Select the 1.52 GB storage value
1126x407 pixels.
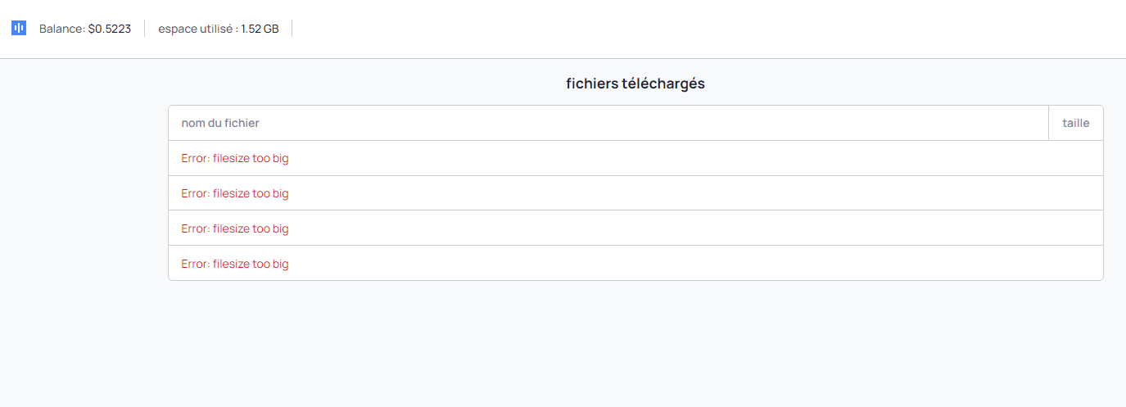[x=260, y=29]
